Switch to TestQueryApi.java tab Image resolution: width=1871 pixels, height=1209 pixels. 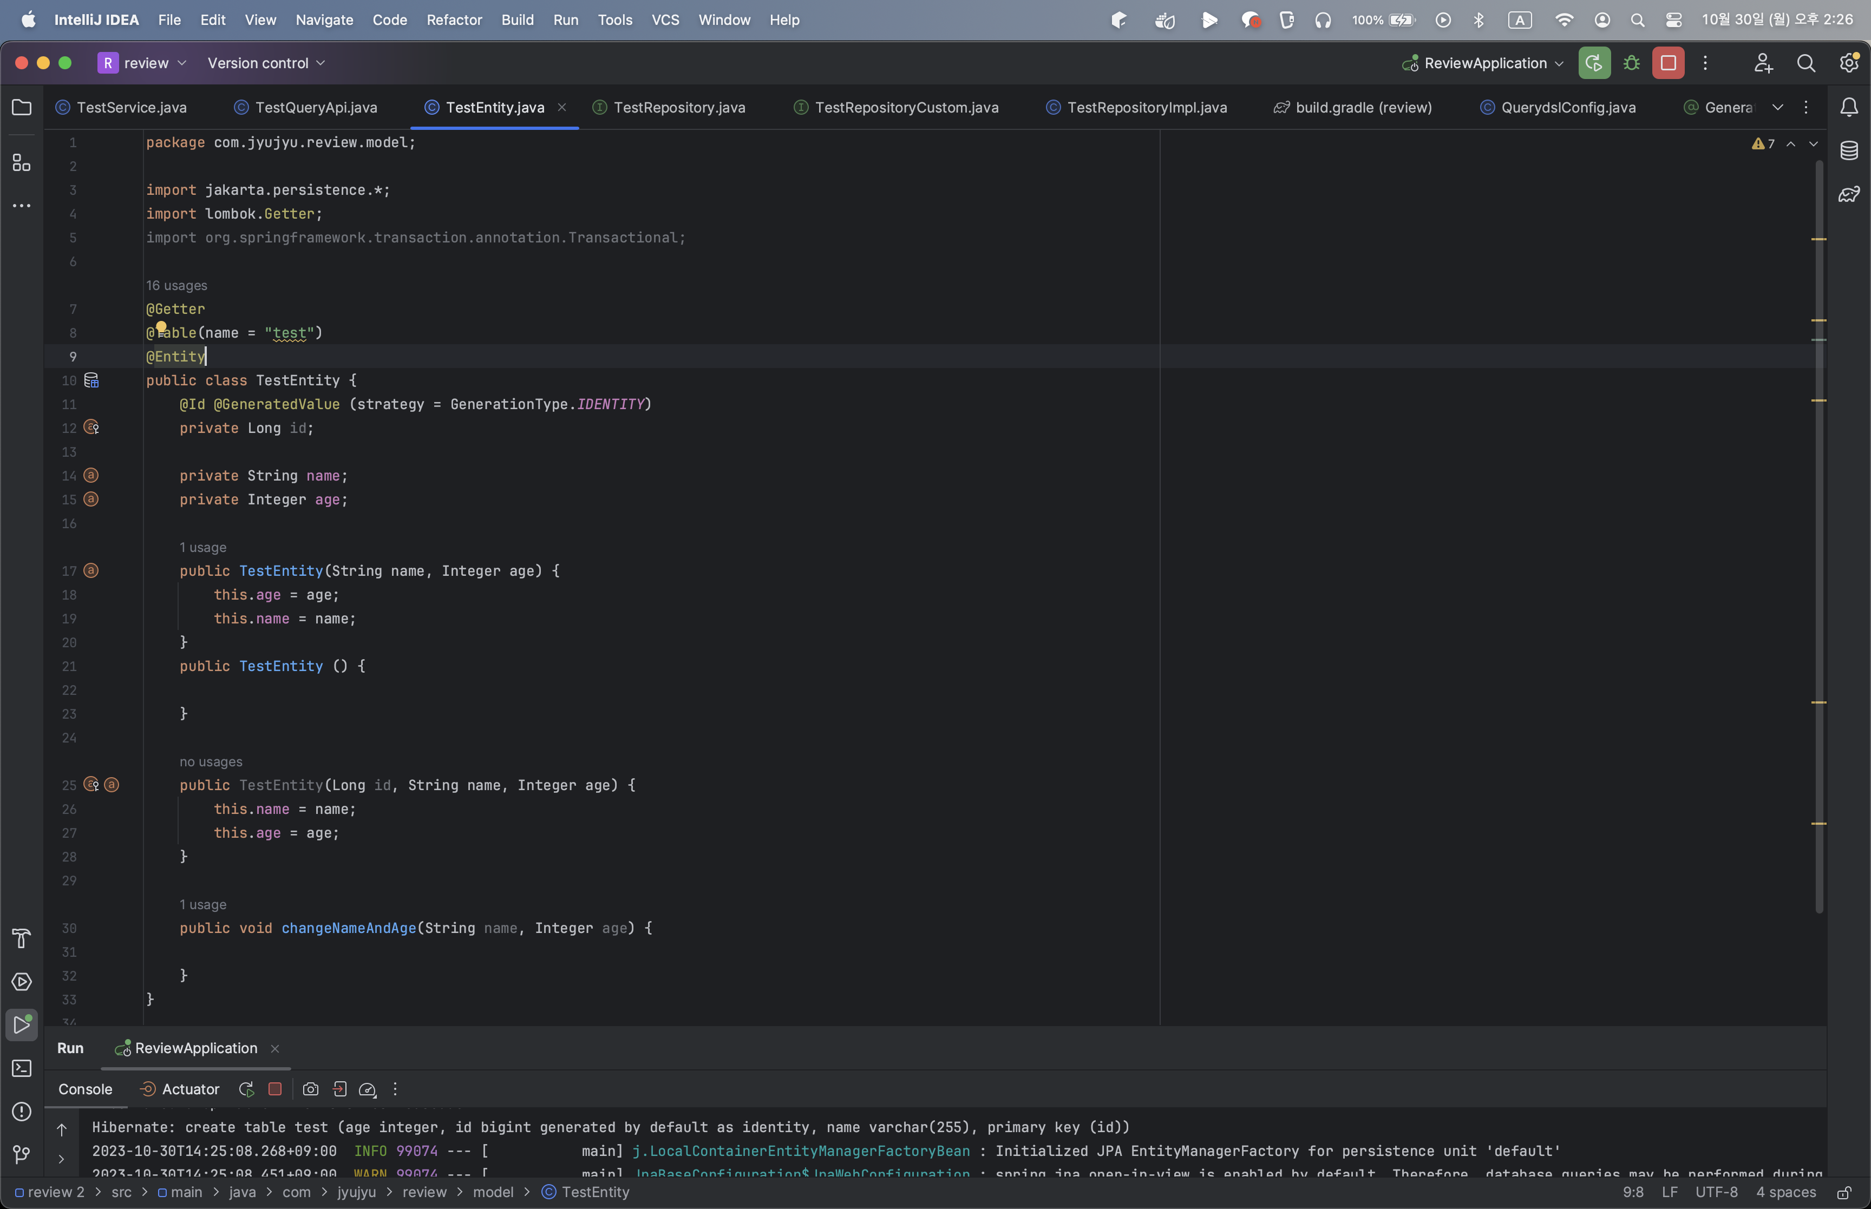(307, 108)
